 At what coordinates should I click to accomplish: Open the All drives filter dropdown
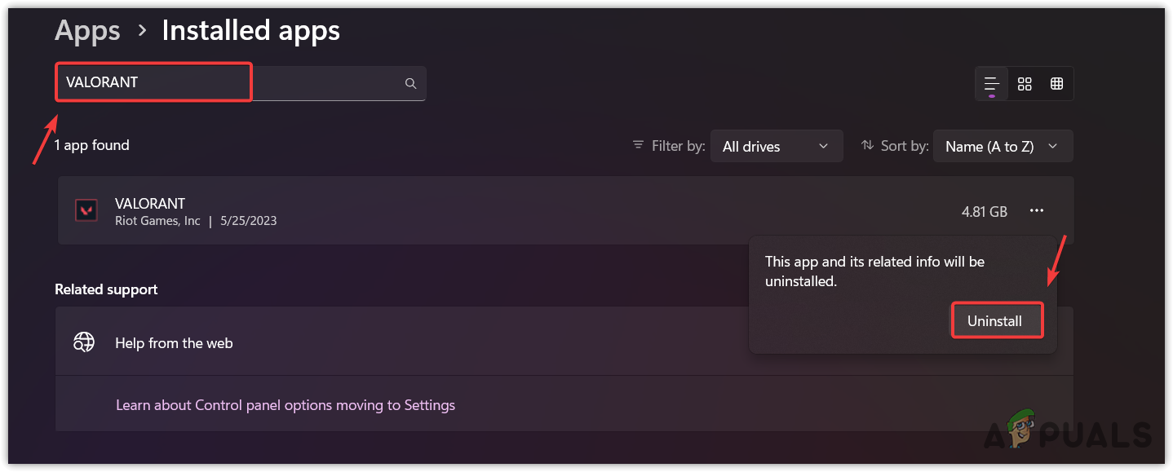click(x=776, y=147)
